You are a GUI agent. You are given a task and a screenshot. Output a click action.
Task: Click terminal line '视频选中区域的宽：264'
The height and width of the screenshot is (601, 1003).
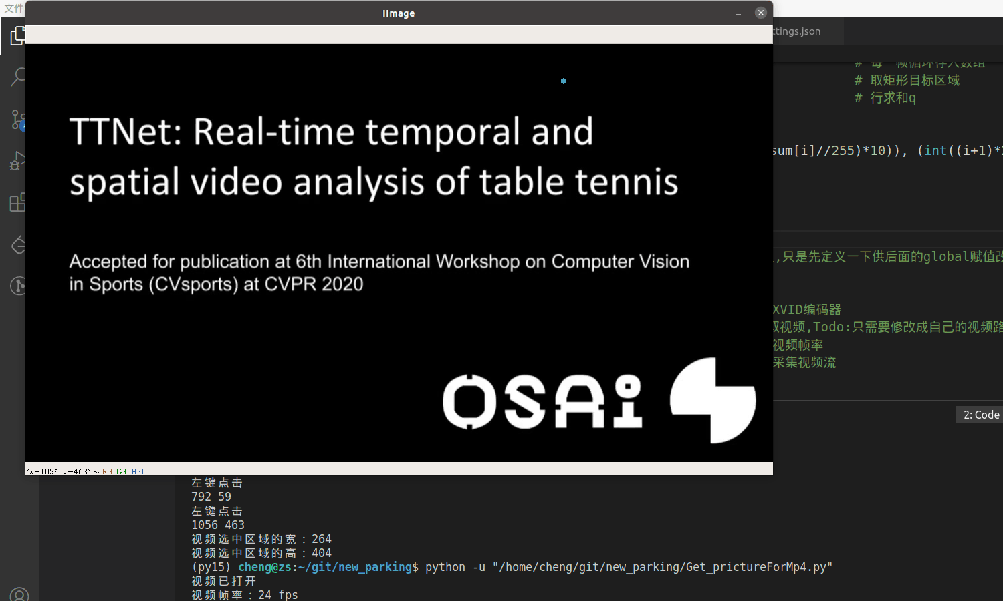click(261, 539)
